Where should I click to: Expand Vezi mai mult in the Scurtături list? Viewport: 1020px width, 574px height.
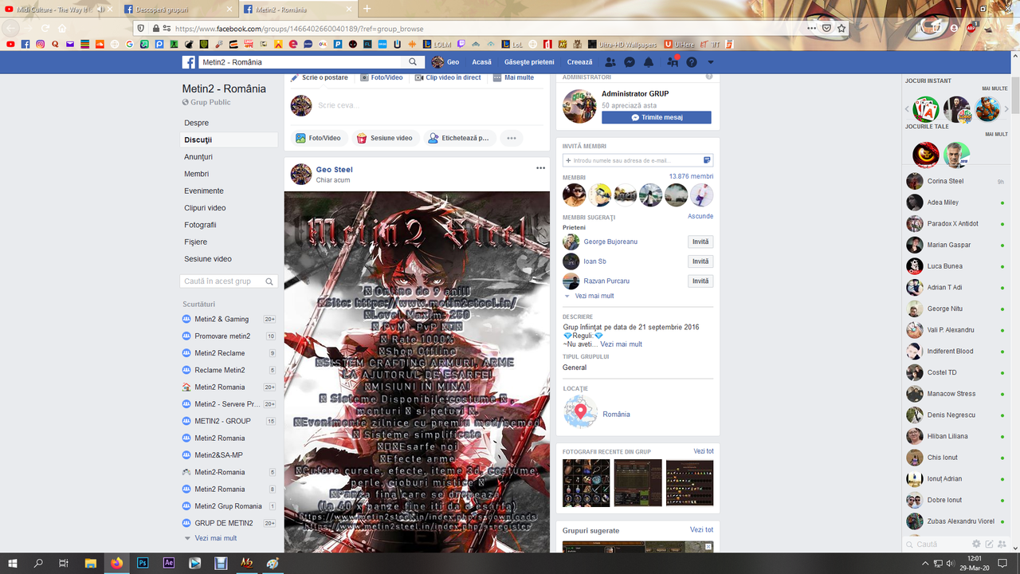coord(215,538)
